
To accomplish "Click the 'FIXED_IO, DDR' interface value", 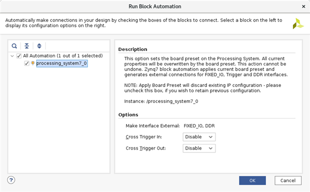I will click(x=199, y=126).
